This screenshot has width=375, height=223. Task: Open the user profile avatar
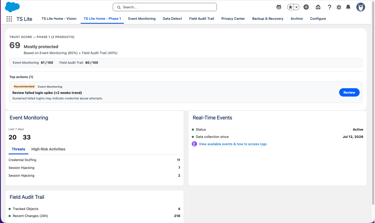(361, 7)
